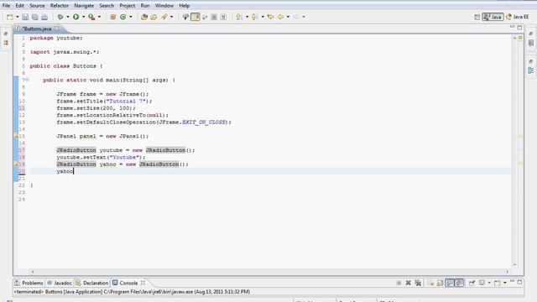Viewport: 537px width, 302px height.
Task: Open the File menu
Action: click(6, 6)
